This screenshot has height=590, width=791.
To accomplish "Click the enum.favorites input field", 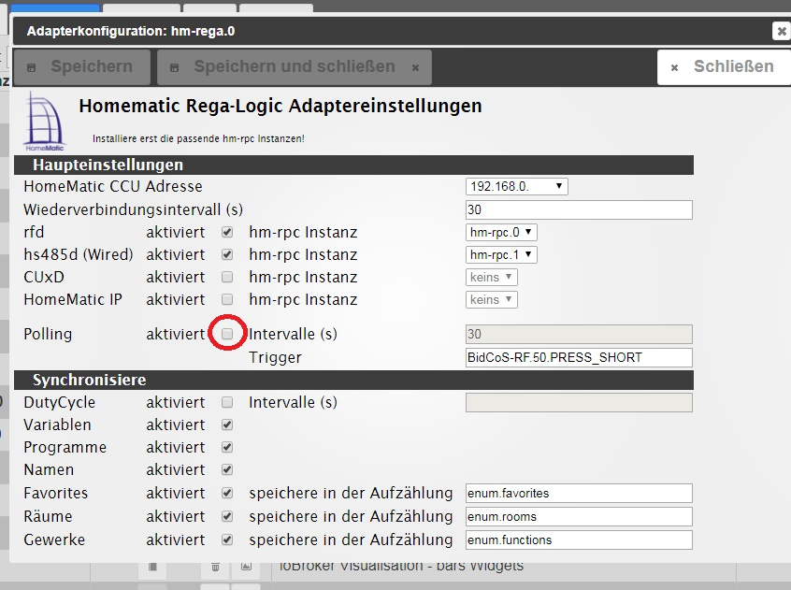I will [579, 493].
